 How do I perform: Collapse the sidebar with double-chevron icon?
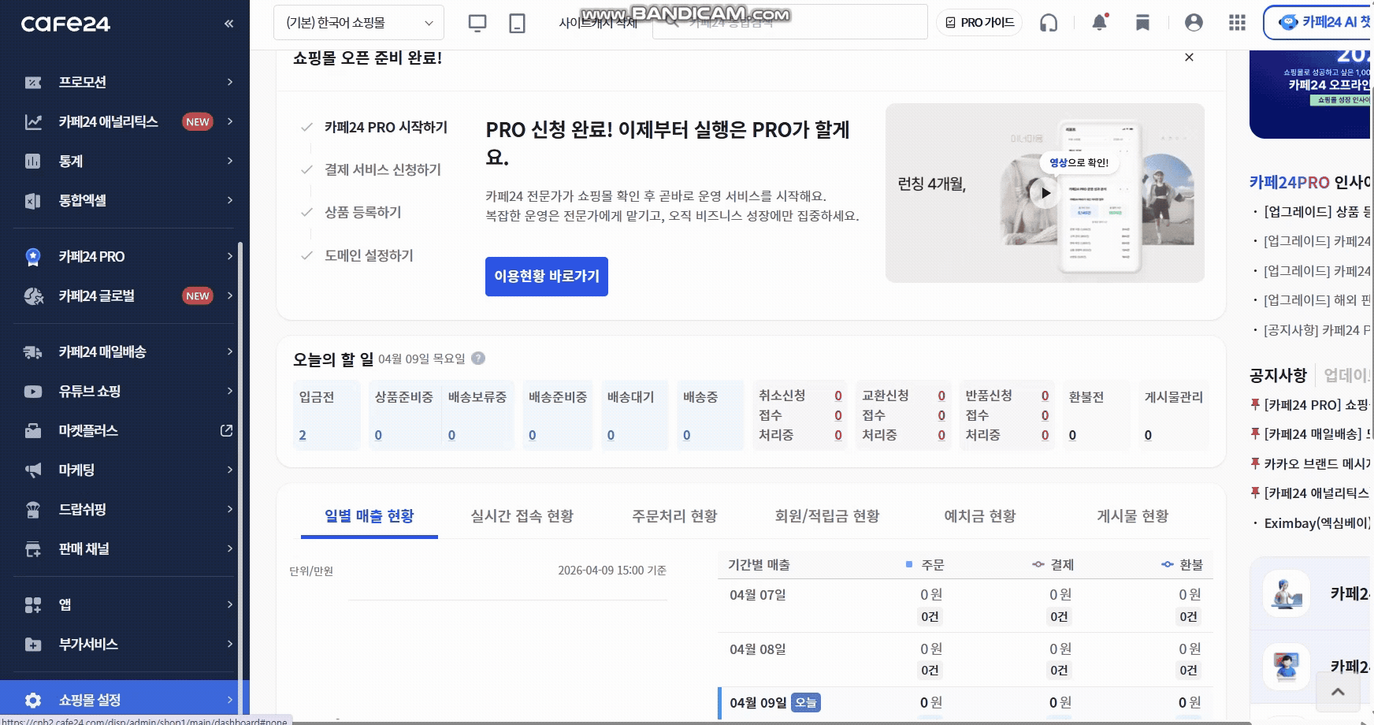(x=228, y=24)
